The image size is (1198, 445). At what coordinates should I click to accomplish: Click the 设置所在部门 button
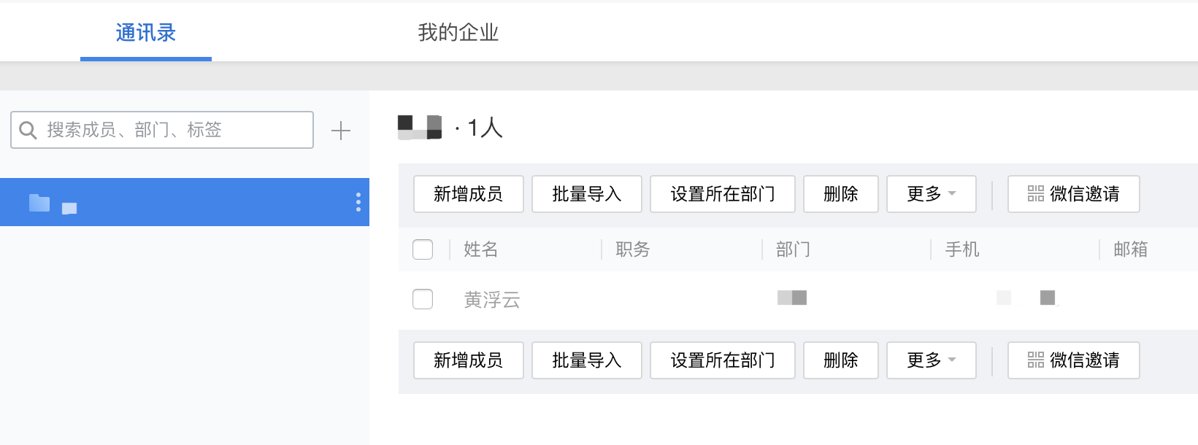pyautogui.click(x=722, y=194)
